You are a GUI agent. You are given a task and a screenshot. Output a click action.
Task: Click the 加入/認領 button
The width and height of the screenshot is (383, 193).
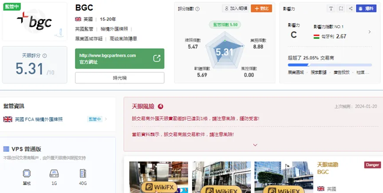click(x=236, y=8)
